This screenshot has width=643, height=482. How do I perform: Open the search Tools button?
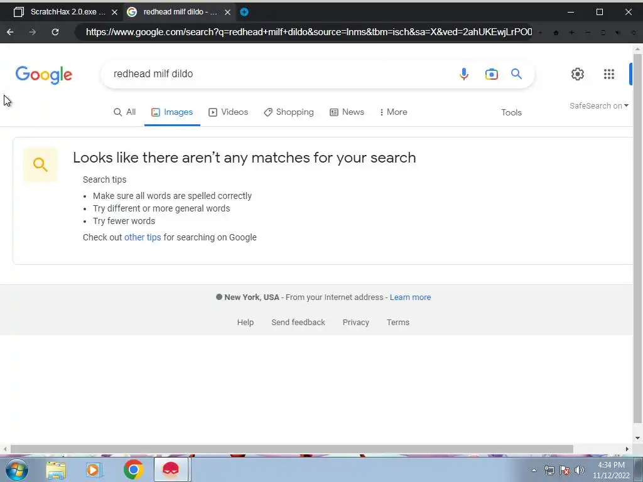click(x=511, y=112)
